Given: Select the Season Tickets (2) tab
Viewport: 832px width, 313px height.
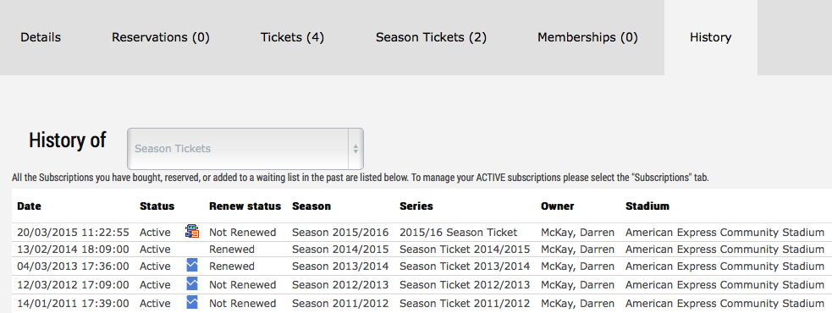Looking at the screenshot, I should (432, 38).
